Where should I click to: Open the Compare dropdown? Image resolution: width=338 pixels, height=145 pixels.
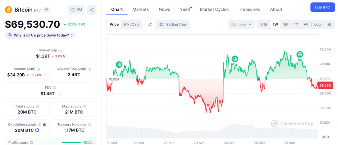[241, 24]
